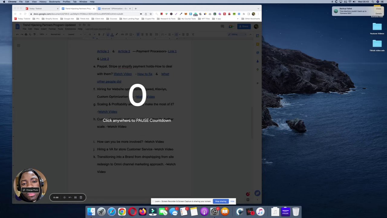Open the Youtuve Videos desktop folder
The height and width of the screenshot is (218, 387).
click(377, 29)
